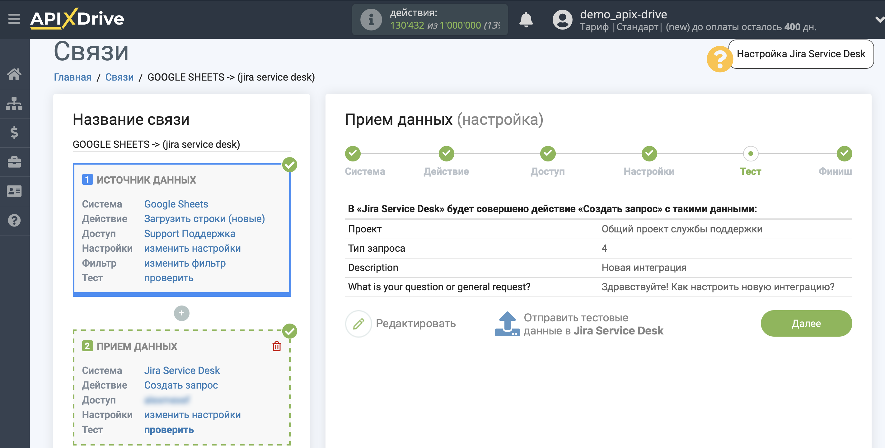The height and width of the screenshot is (448, 885).
Task: Click receiver проверить test link
Action: pyautogui.click(x=169, y=430)
